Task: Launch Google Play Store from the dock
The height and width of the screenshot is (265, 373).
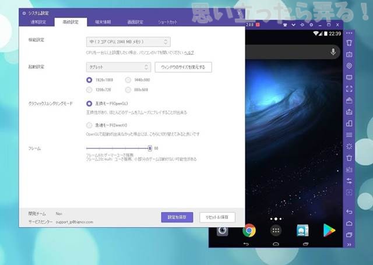Action: (x=329, y=230)
